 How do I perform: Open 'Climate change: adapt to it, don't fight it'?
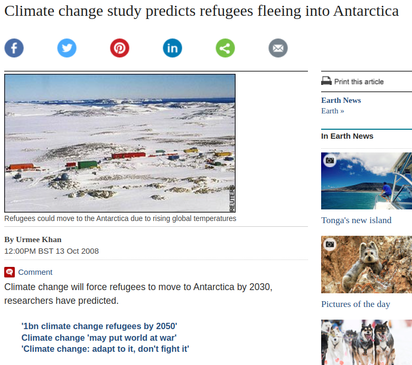coord(105,349)
